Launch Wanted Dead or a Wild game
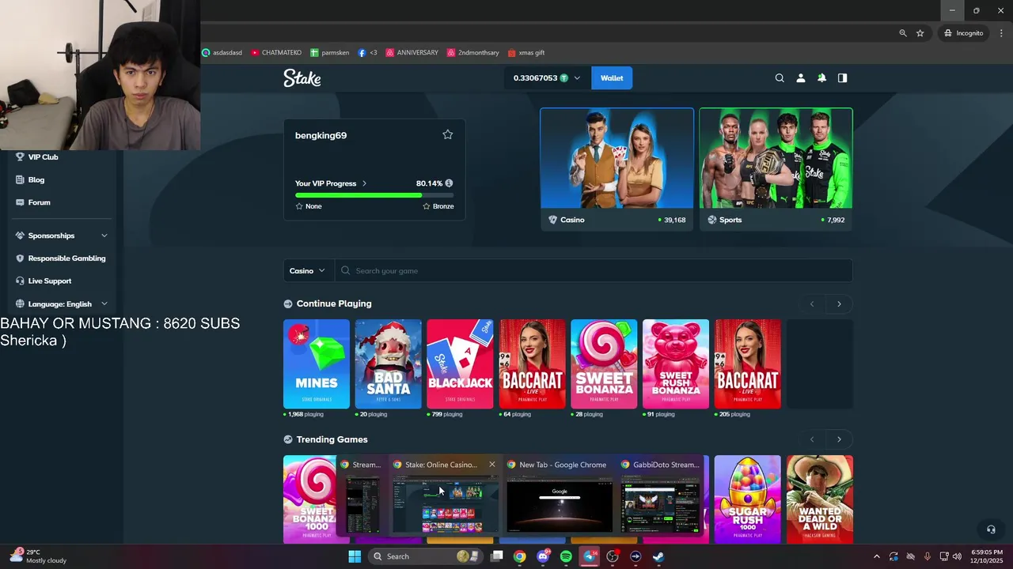Screen dimensions: 1013x569 click(820, 499)
